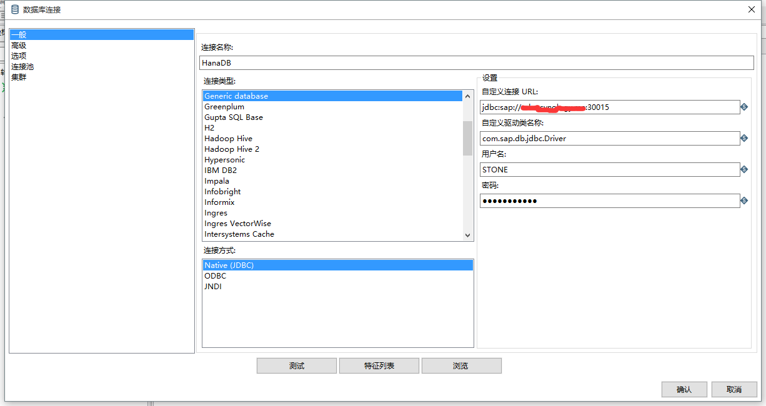Select JNDI access method
The width and height of the screenshot is (766, 406).
point(337,287)
